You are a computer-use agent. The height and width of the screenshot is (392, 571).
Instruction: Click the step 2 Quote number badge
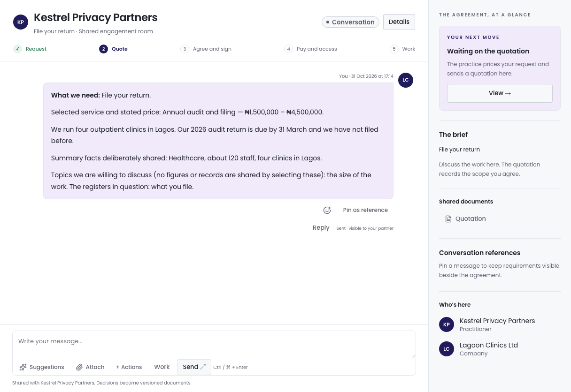click(103, 49)
